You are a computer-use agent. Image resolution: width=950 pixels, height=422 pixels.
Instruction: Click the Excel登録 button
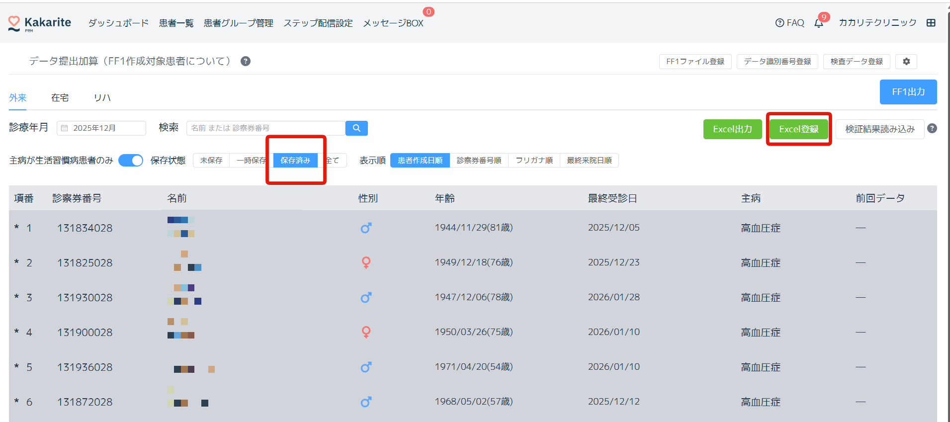tap(798, 129)
